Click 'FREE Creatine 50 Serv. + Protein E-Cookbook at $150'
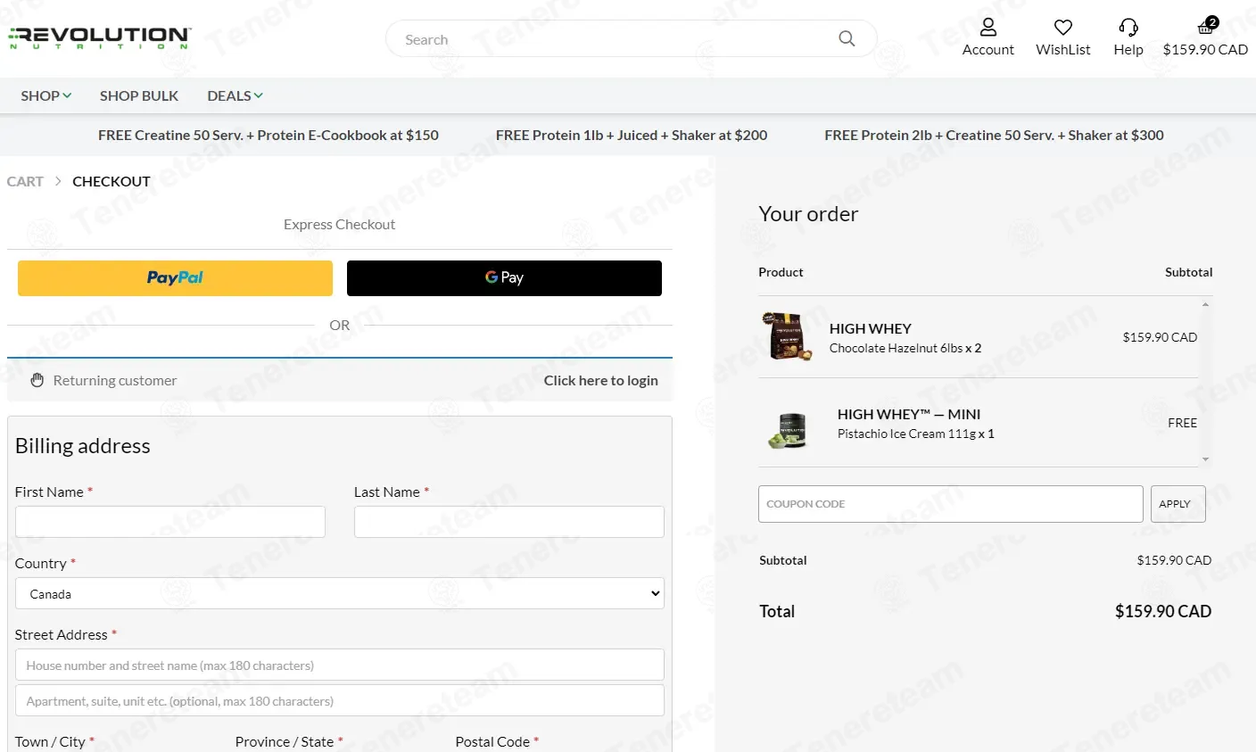Screen dimensions: 1256x752 click(269, 135)
